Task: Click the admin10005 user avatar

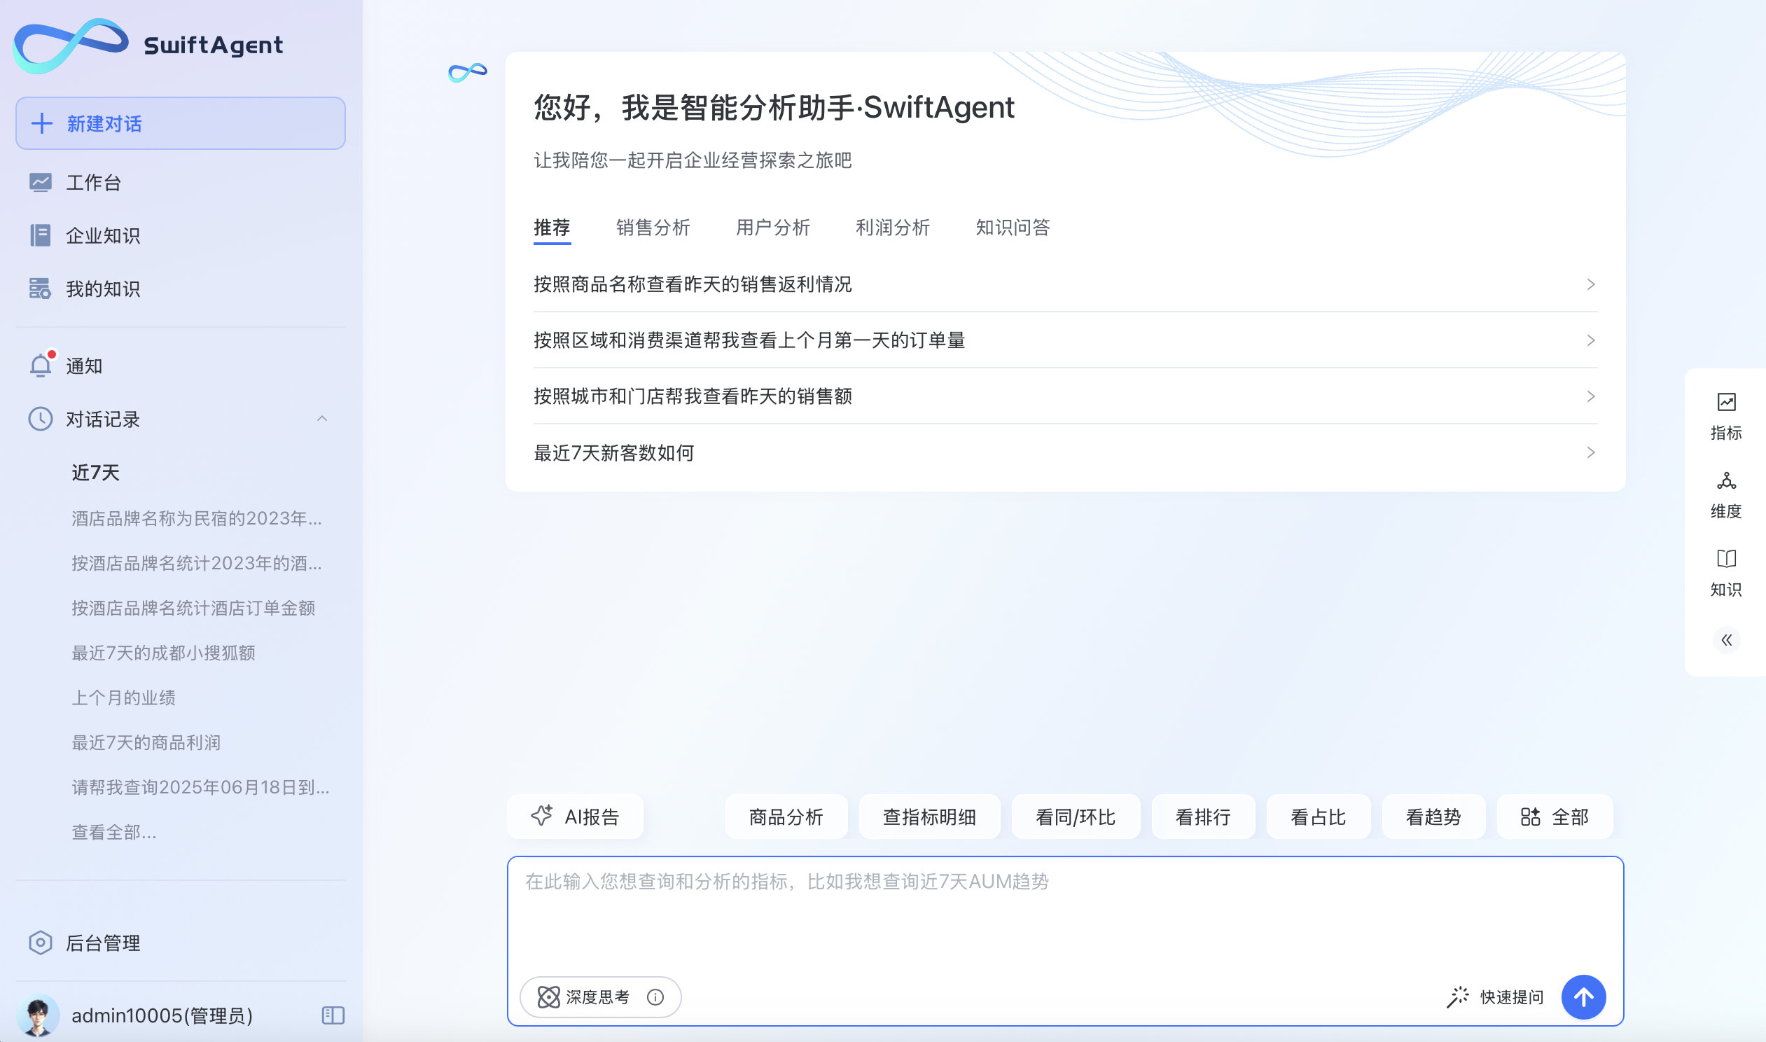Action: 37,1015
